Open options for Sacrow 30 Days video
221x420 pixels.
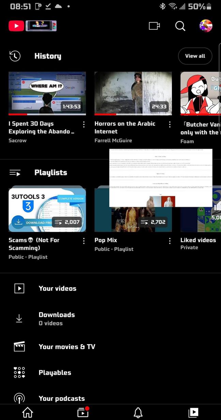[x=84, y=125]
